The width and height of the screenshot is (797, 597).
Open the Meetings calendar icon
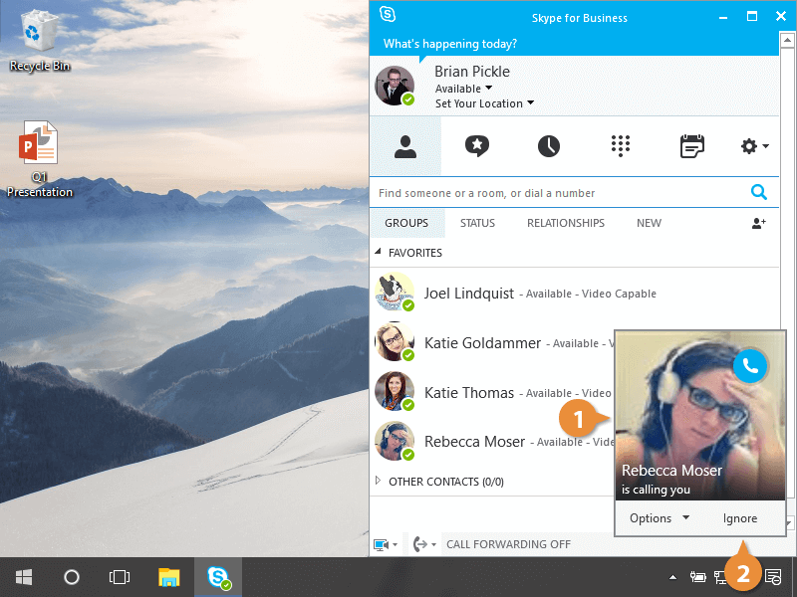pyautogui.click(x=691, y=146)
